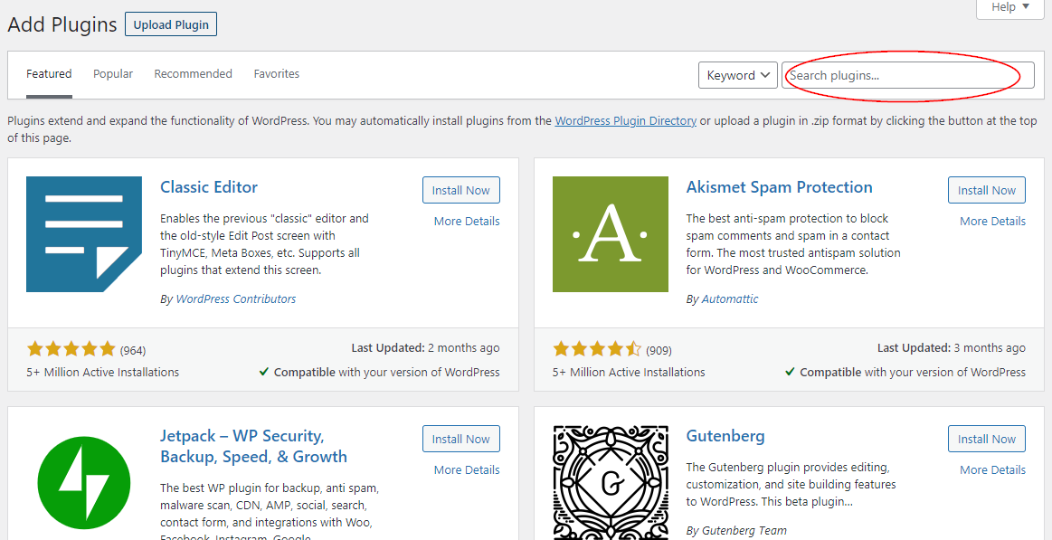The height and width of the screenshot is (540, 1052).
Task: Install Akismet Spam Protection now
Action: pos(987,191)
